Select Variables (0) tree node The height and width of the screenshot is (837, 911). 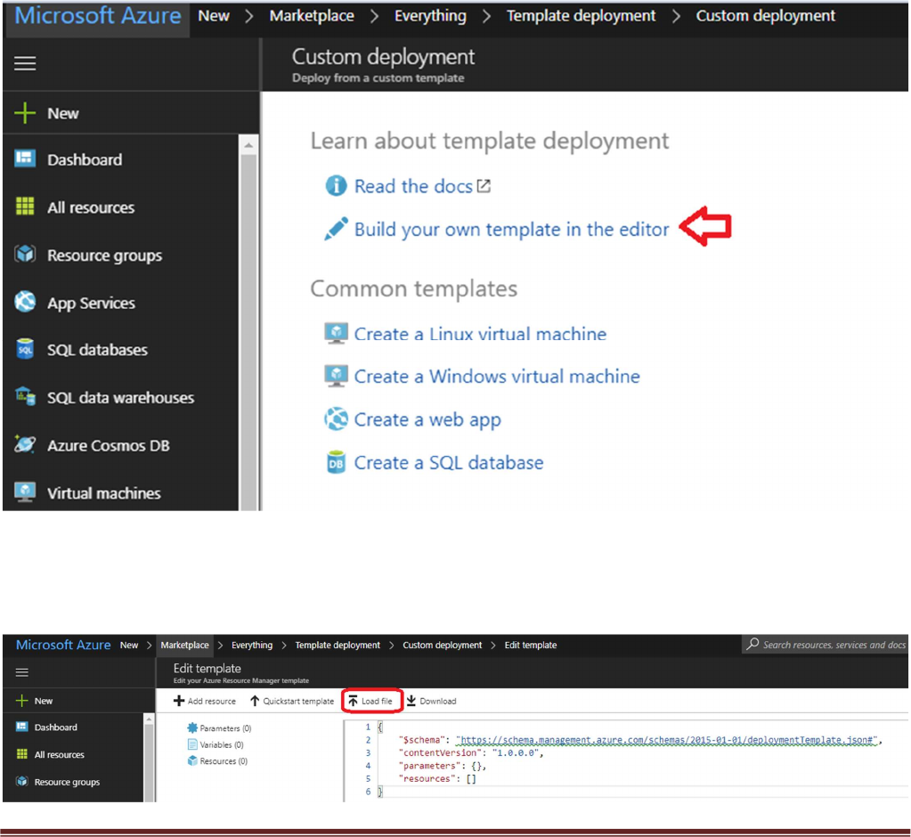pos(216,744)
